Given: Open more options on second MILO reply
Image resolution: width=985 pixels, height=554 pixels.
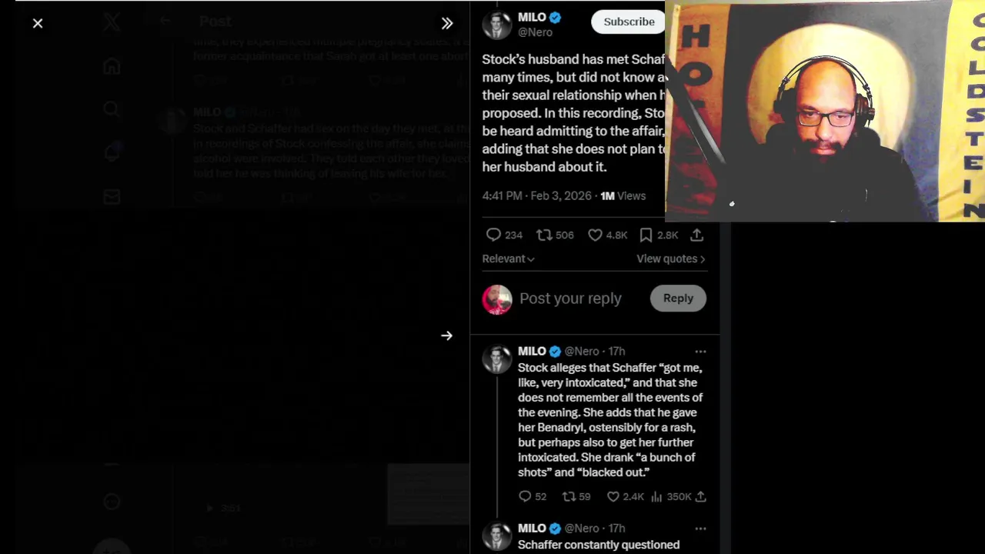Looking at the screenshot, I should point(700,529).
